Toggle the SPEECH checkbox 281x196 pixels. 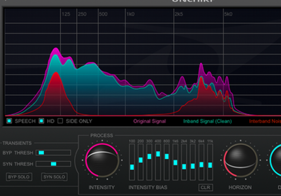(x=9, y=121)
